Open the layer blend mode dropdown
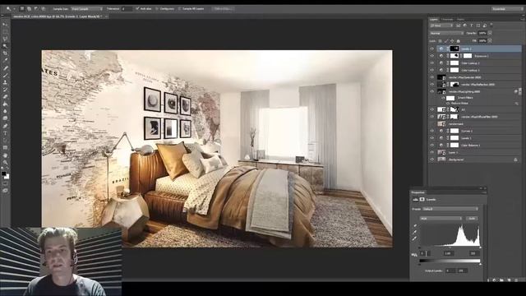This screenshot has height=296, width=526. coord(447,33)
